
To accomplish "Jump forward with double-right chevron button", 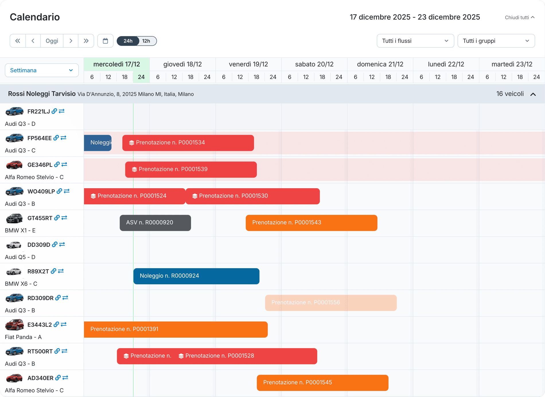I will pos(86,41).
